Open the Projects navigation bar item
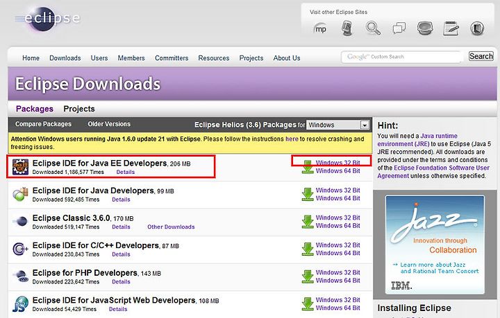500x318 pixels. point(251,58)
